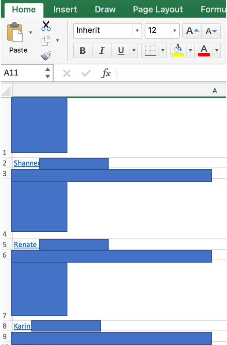Open the Karin hyperlink in row 8
This screenshot has width=227, height=345.
pyautogui.click(x=22, y=326)
